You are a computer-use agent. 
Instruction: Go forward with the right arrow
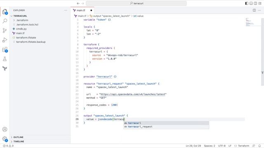click(x=82, y=3)
